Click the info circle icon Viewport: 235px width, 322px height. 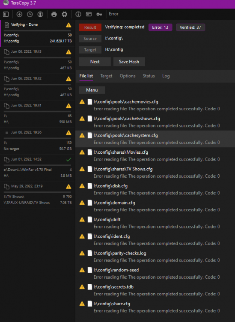click(78, 14)
